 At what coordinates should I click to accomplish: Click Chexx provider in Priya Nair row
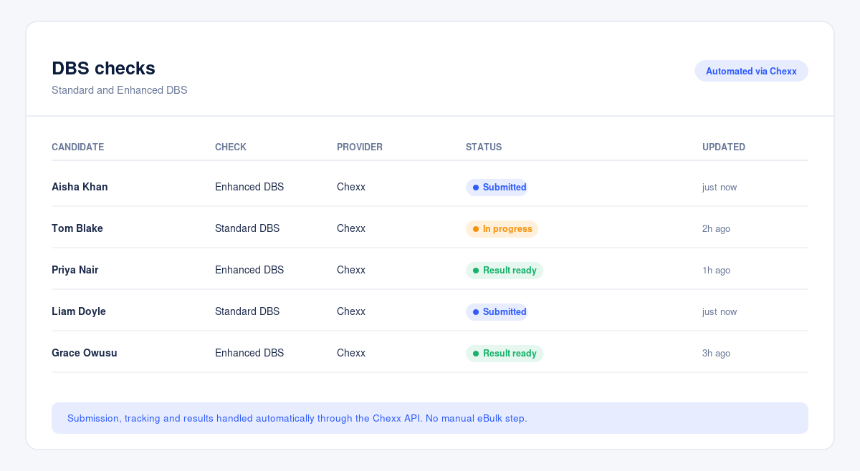351,270
